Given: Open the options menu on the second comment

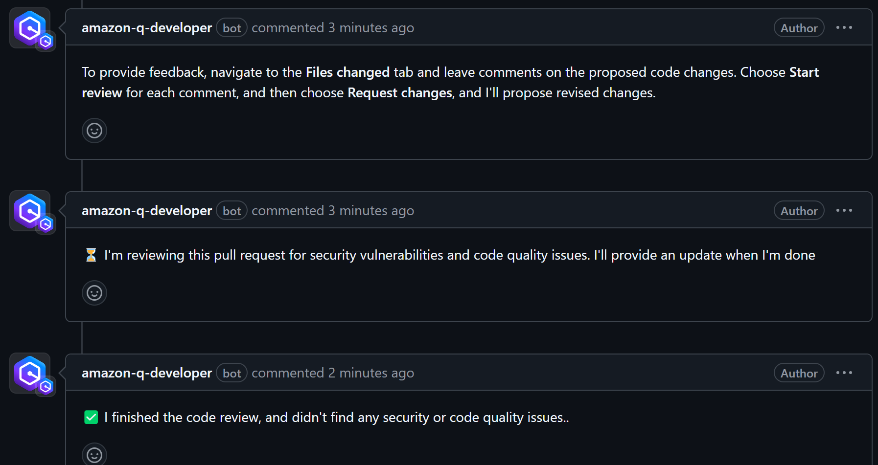Looking at the screenshot, I should [x=844, y=210].
